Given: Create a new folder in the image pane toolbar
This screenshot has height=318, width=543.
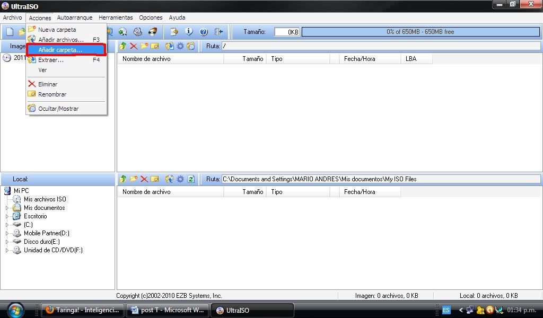Looking at the screenshot, I should click(x=144, y=46).
